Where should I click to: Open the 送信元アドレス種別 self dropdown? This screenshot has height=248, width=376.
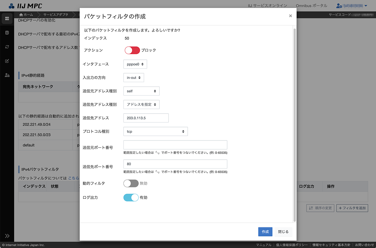pyautogui.click(x=141, y=91)
